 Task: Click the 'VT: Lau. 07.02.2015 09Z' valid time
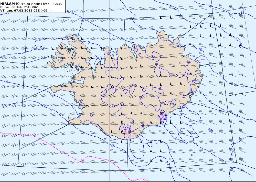(x=20, y=11)
